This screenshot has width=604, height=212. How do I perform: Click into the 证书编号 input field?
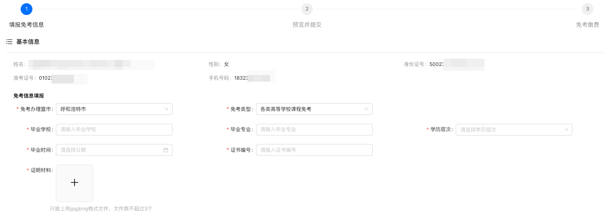point(314,150)
